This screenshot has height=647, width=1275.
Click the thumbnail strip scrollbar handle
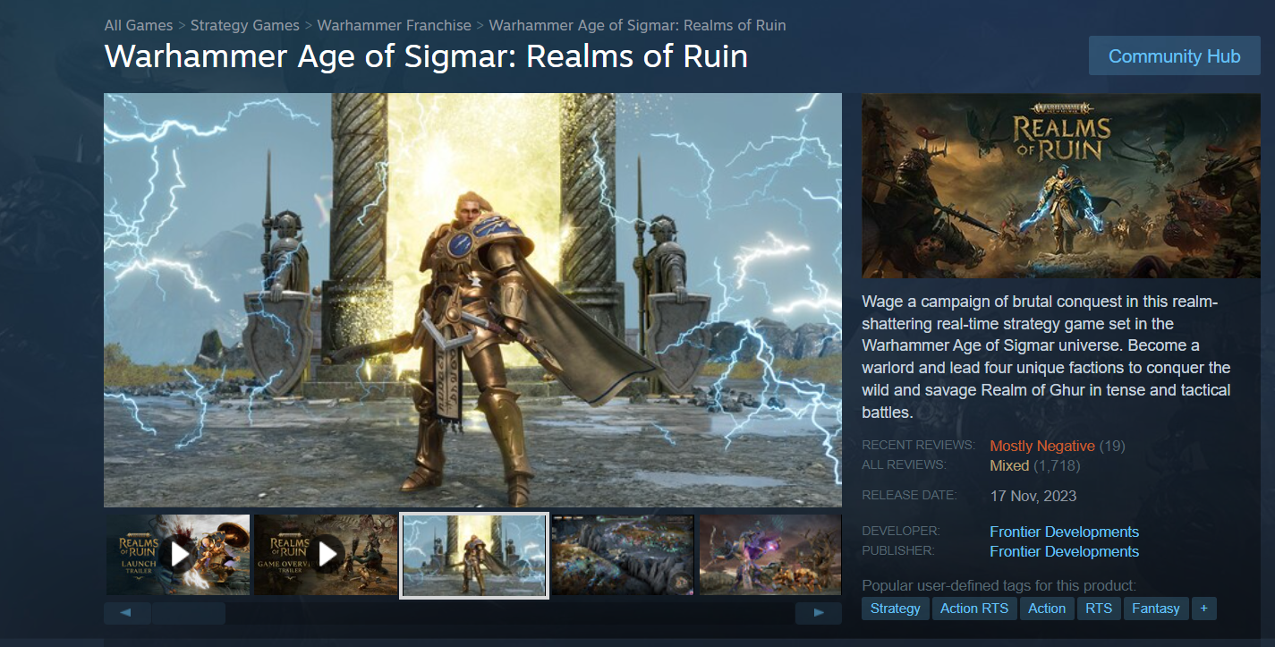tap(188, 613)
